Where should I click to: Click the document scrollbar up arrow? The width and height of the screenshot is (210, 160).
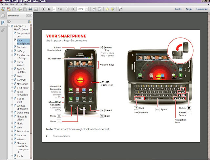coord(209,13)
